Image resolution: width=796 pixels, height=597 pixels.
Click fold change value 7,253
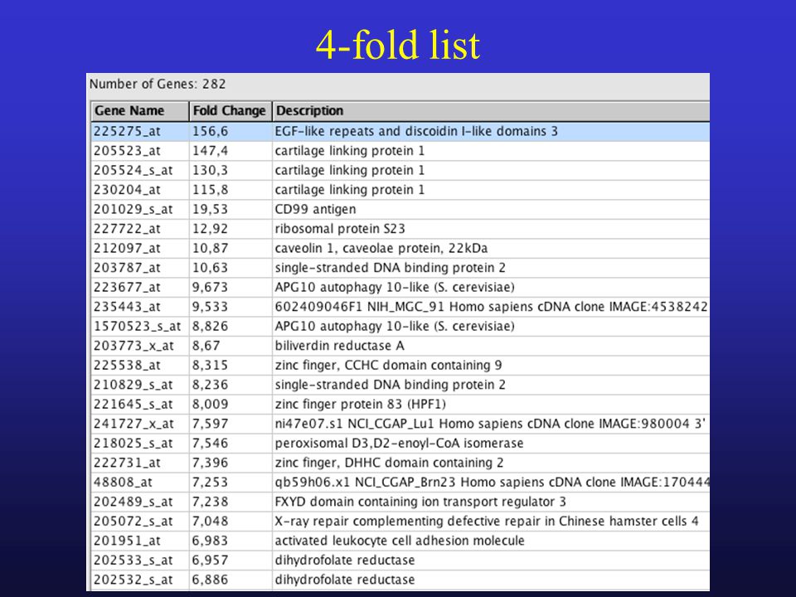210,483
